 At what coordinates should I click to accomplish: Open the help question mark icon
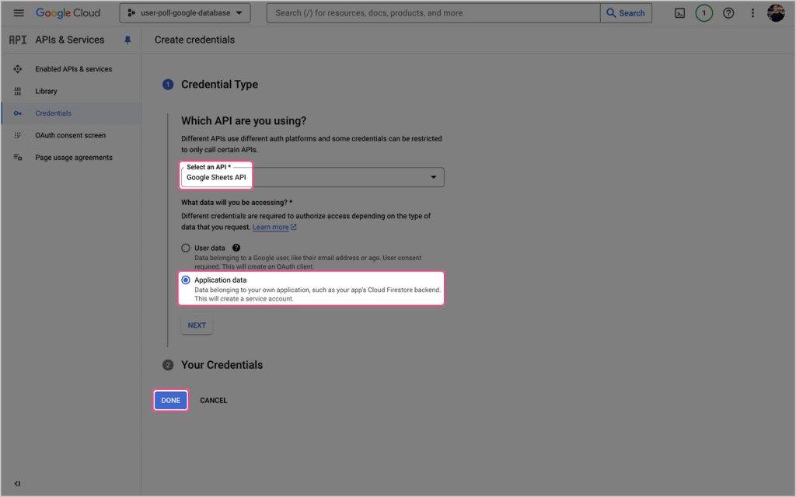(x=728, y=13)
